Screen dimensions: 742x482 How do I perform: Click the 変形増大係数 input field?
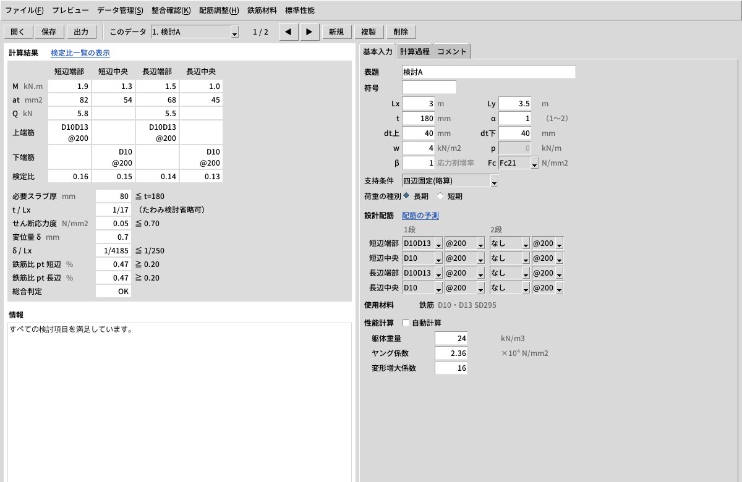point(451,368)
